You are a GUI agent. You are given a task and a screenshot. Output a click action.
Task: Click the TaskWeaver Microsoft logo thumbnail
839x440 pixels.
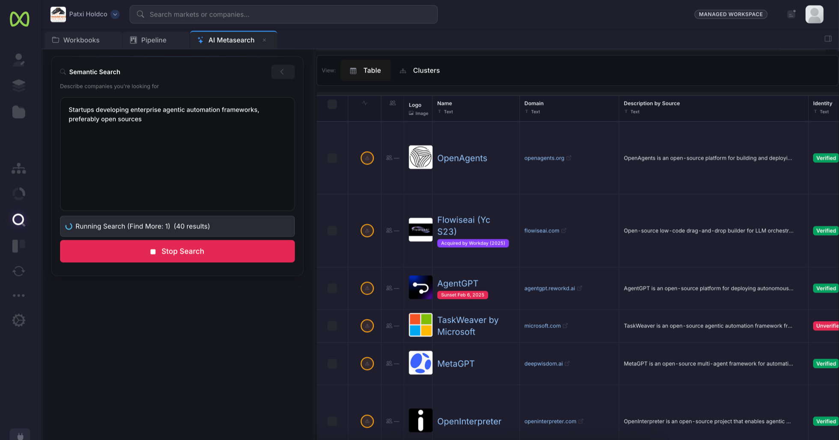pyautogui.click(x=420, y=325)
